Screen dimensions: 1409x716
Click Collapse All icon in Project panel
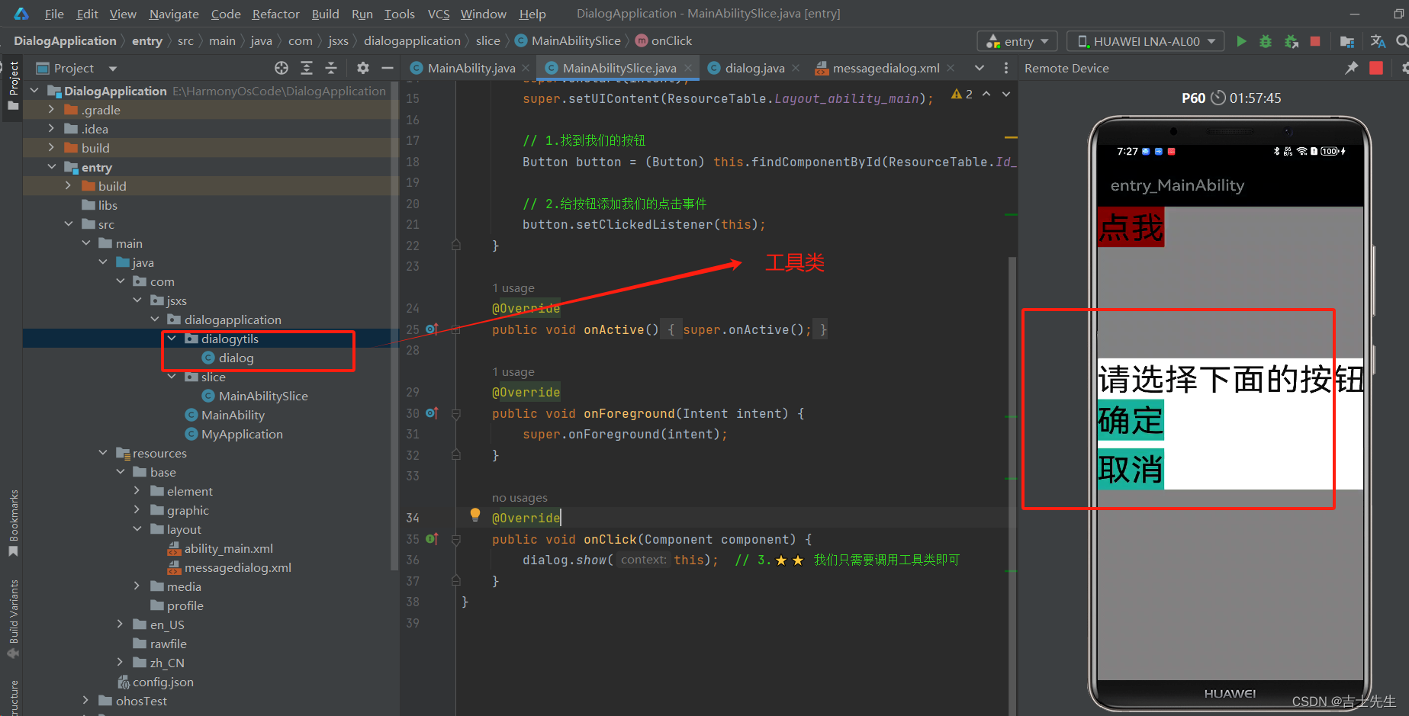click(331, 68)
